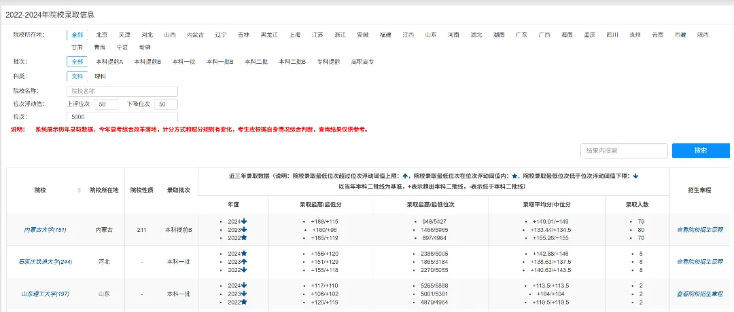
Task: Click rank value 948/5427 in the table
Action: tap(434, 221)
